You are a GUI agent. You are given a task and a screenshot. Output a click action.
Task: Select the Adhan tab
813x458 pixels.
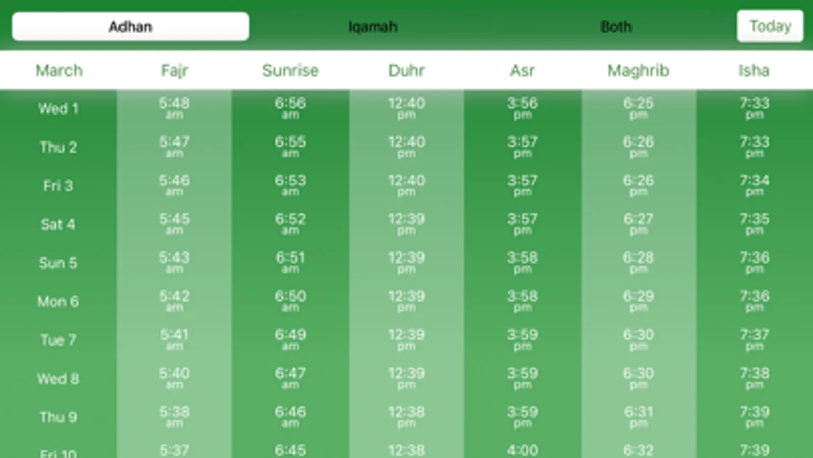pyautogui.click(x=130, y=26)
